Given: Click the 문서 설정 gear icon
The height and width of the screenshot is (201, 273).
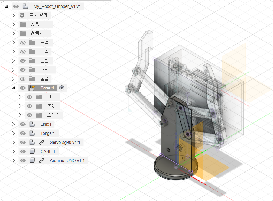Looking at the screenshot, I should (22, 15).
